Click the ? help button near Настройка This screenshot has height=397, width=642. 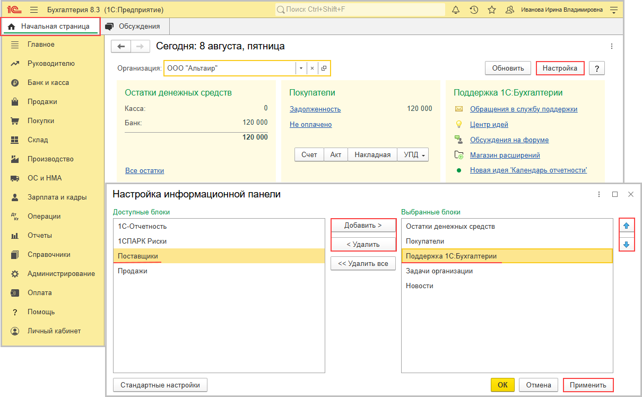[597, 68]
